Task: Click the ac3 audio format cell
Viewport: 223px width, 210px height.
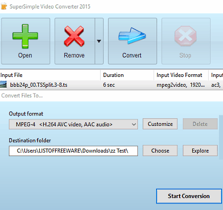Action: (x=216, y=85)
